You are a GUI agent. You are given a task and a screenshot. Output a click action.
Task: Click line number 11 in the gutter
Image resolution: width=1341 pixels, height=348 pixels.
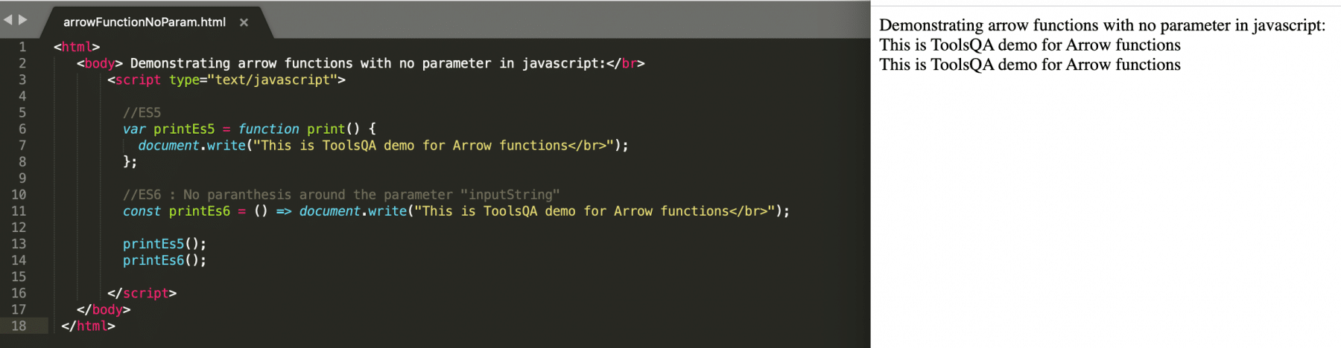(x=19, y=211)
